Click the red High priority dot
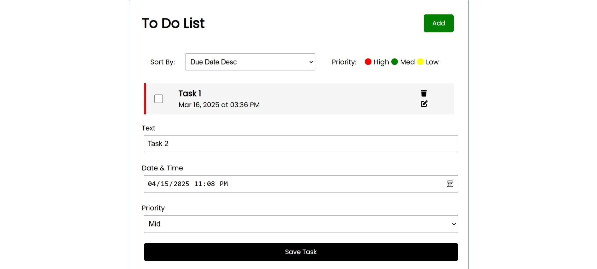597x269 pixels. tap(368, 62)
